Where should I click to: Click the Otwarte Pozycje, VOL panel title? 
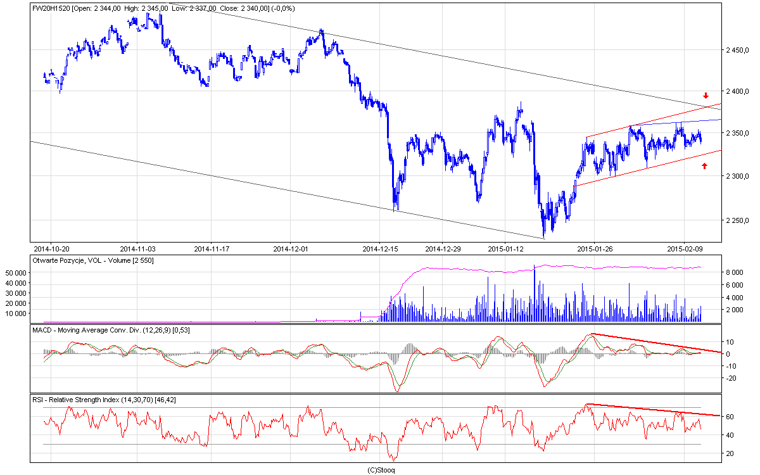(92, 260)
